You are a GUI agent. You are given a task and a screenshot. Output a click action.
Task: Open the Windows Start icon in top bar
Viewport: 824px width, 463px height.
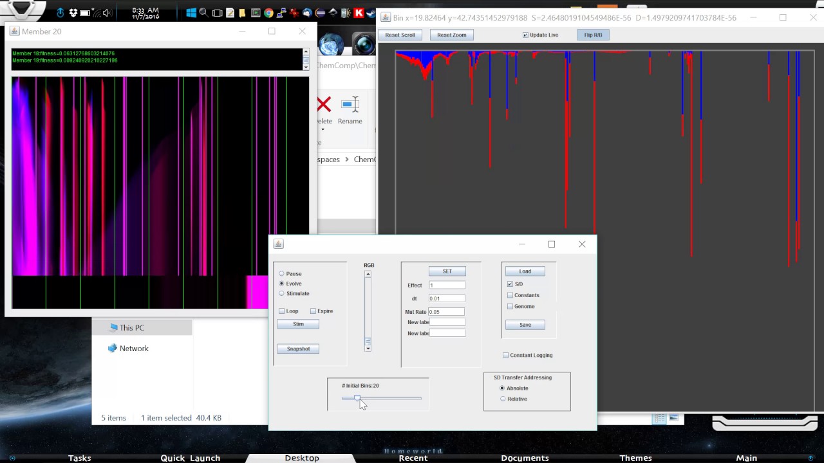[x=191, y=13]
